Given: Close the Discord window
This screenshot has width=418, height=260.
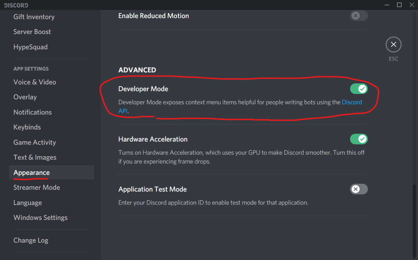Looking at the screenshot, I should (x=412, y=5).
